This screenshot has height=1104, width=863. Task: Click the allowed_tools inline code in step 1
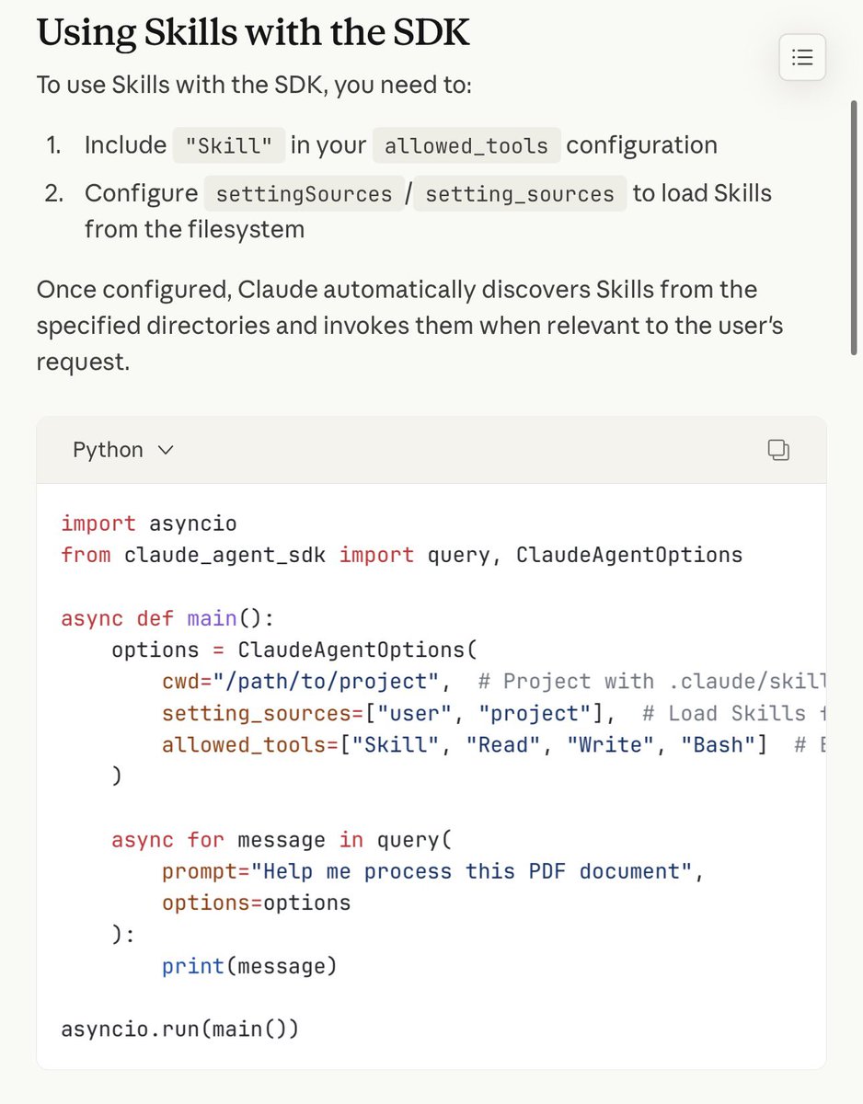[466, 145]
